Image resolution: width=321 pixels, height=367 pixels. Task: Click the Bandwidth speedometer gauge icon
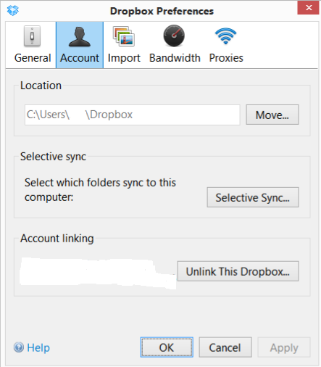[x=174, y=36]
